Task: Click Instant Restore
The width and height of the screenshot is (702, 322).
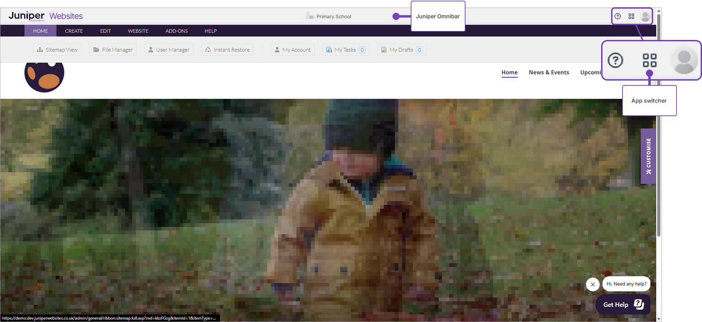Action: click(x=227, y=50)
